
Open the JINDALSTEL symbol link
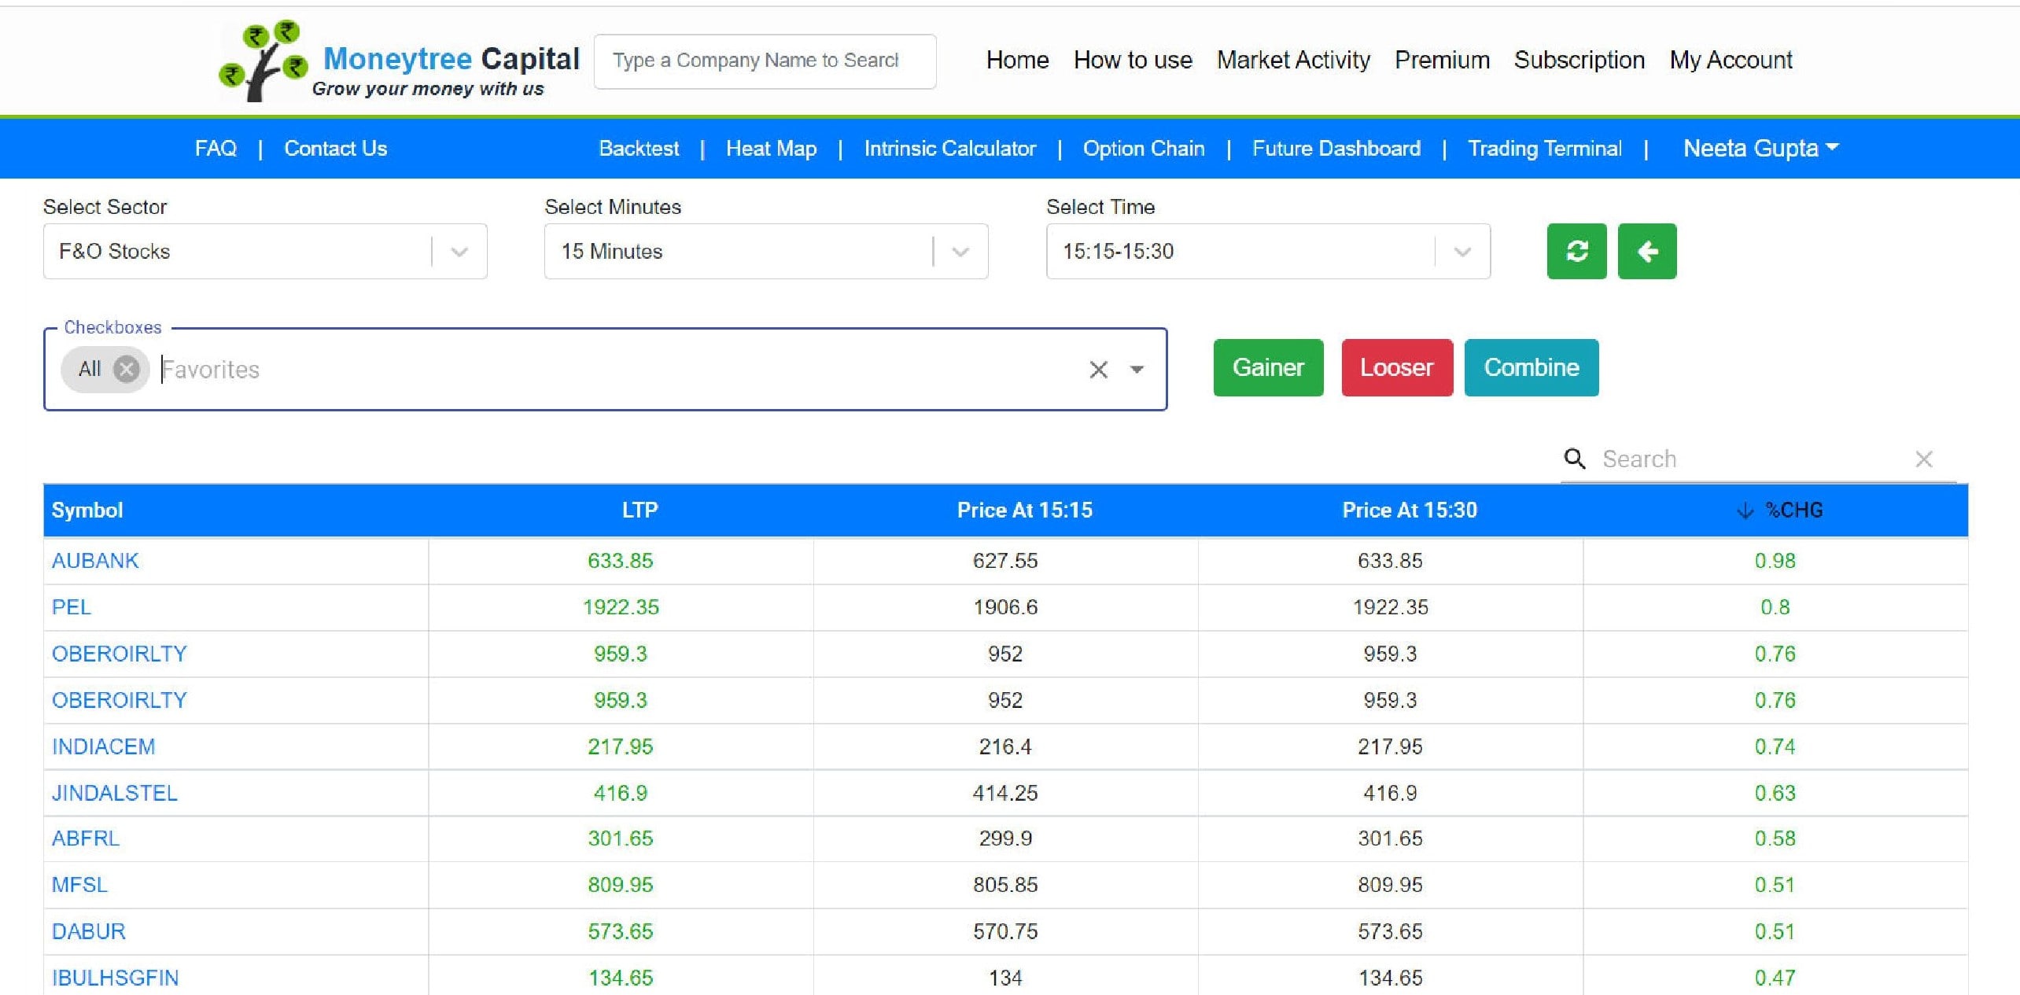[x=115, y=793]
